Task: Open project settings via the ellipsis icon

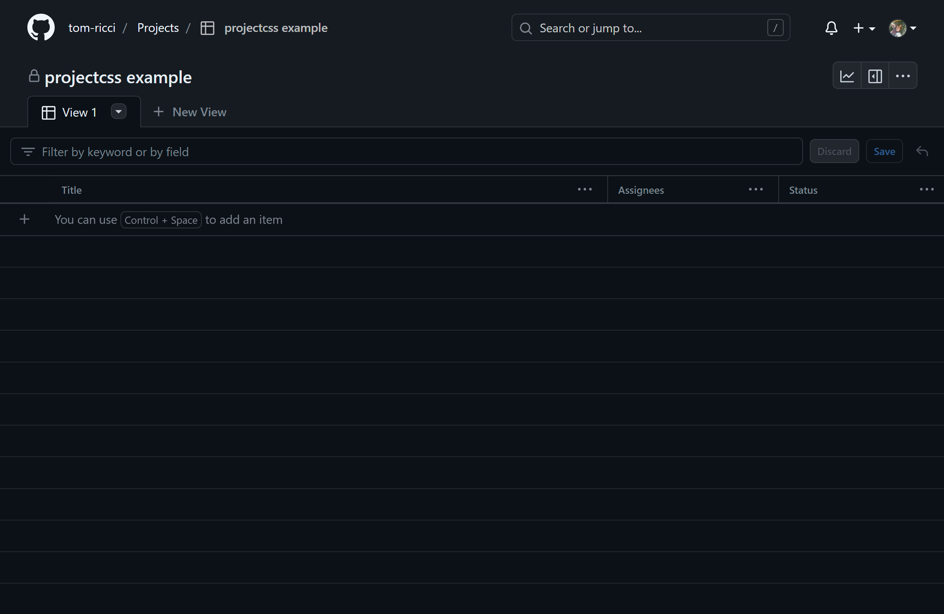Action: [903, 75]
